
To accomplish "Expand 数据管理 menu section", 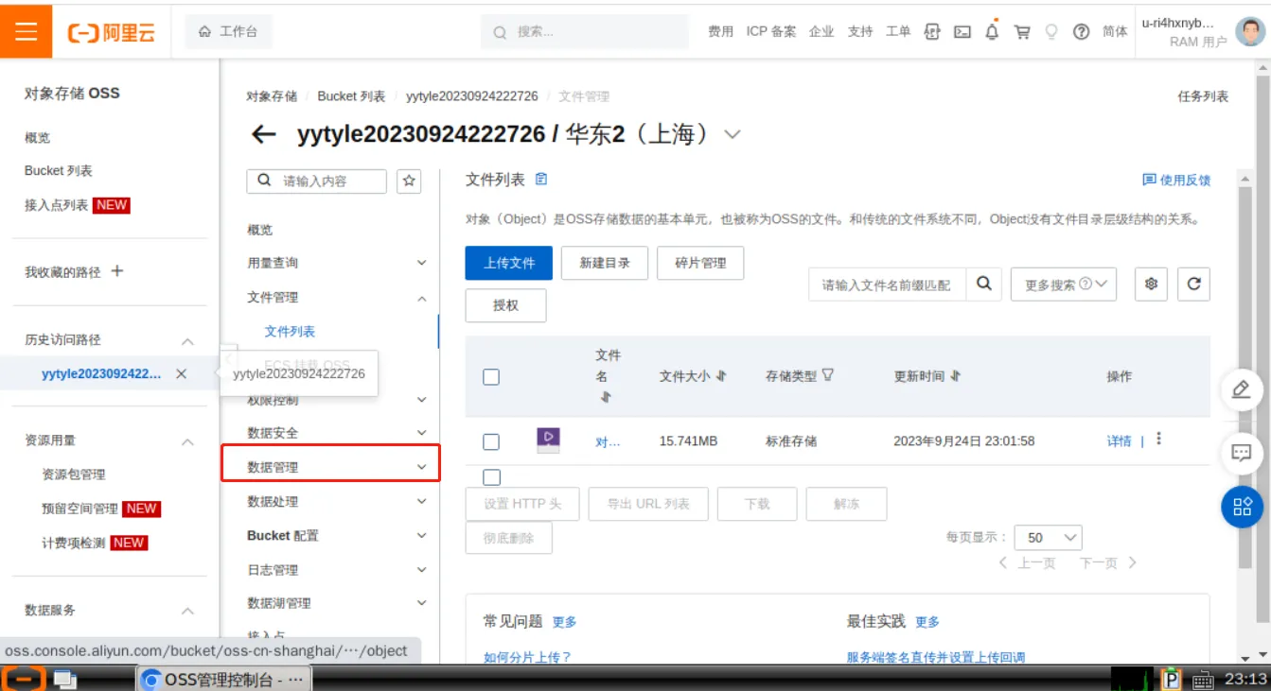I will 422,467.
